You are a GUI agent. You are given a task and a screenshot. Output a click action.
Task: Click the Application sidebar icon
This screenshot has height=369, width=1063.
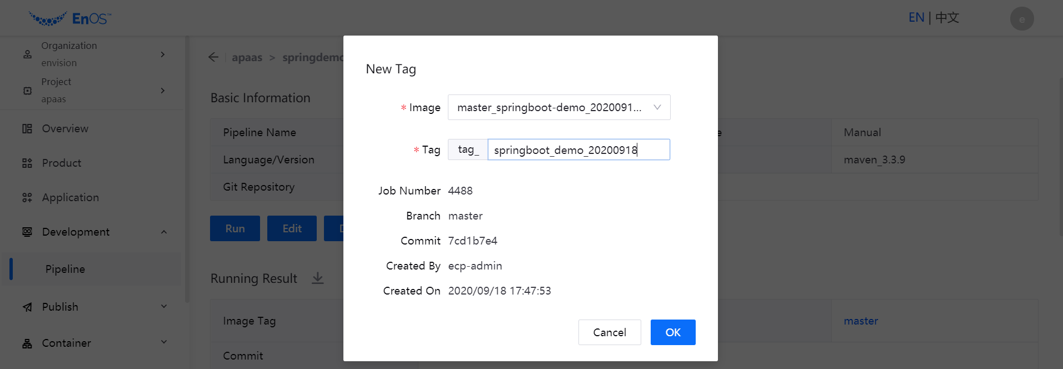click(x=27, y=198)
